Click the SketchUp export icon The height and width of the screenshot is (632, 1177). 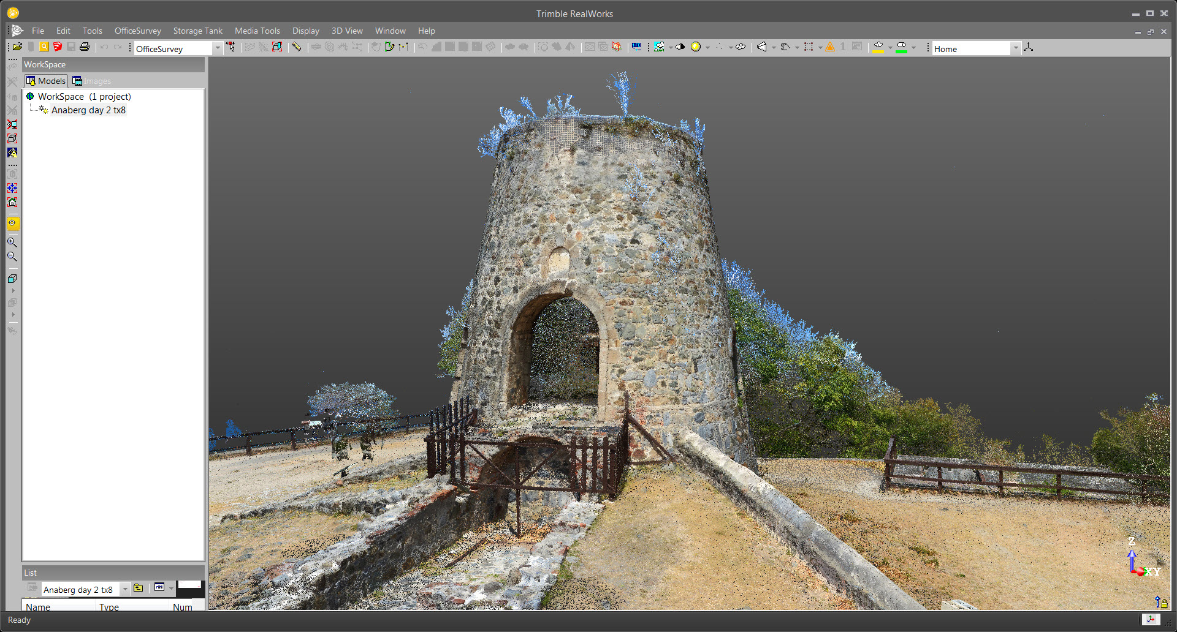tap(58, 47)
